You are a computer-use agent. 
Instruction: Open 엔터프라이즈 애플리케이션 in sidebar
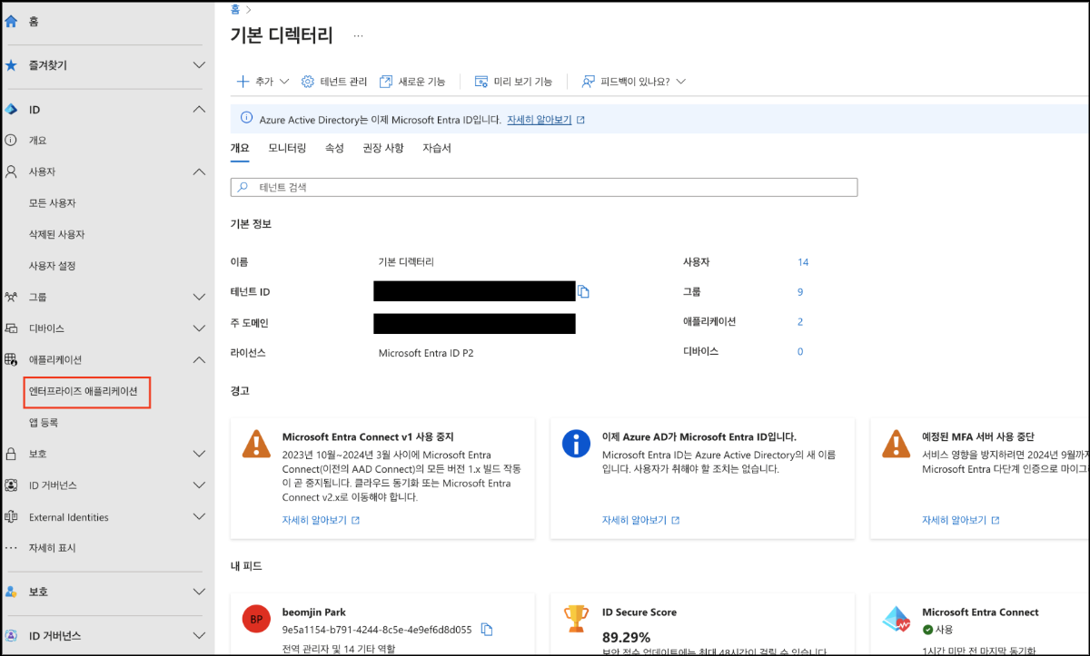84,391
